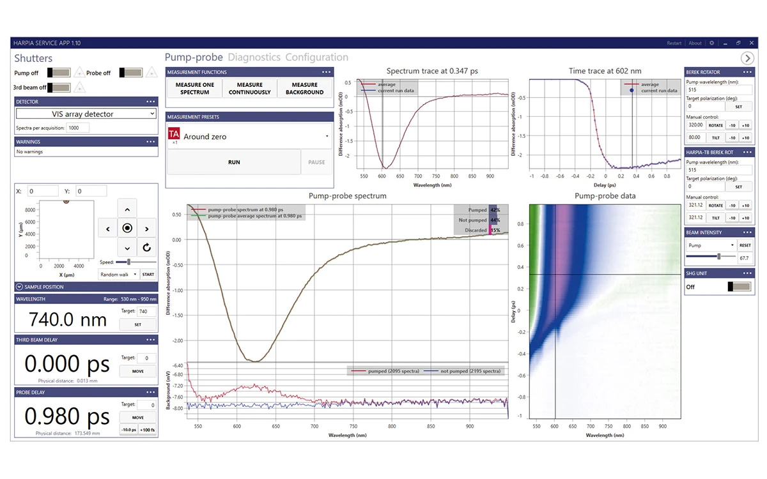Image resolution: width=767 pixels, height=479 pixels.
Task: Toggle the Probe off shutter switch
Action: [131, 73]
